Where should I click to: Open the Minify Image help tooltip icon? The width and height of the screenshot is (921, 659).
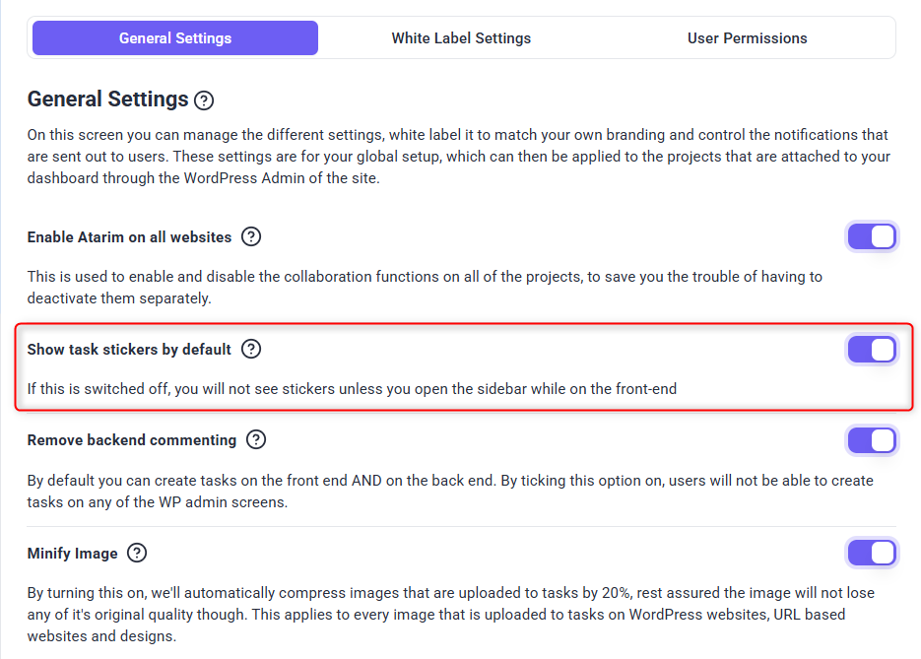point(137,554)
